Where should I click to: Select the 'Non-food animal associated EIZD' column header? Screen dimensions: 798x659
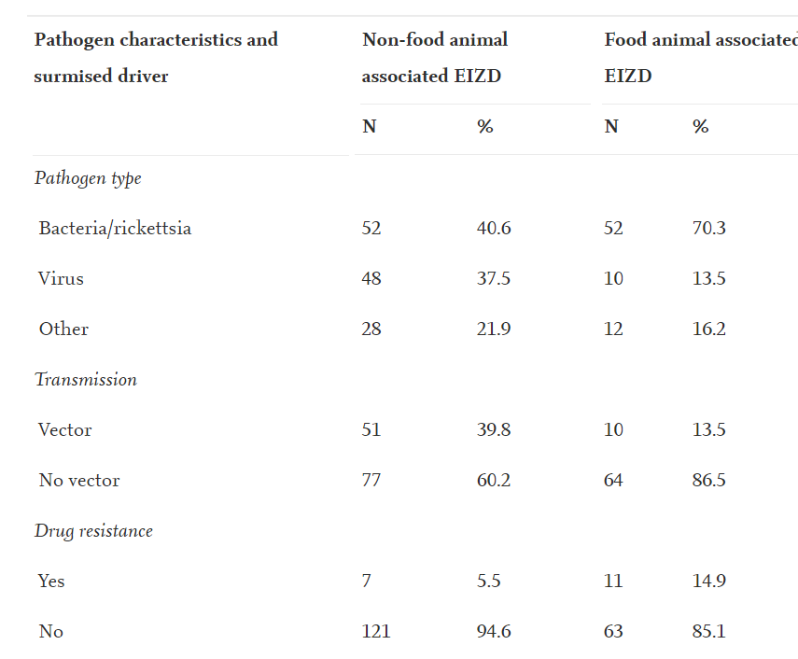coord(435,58)
